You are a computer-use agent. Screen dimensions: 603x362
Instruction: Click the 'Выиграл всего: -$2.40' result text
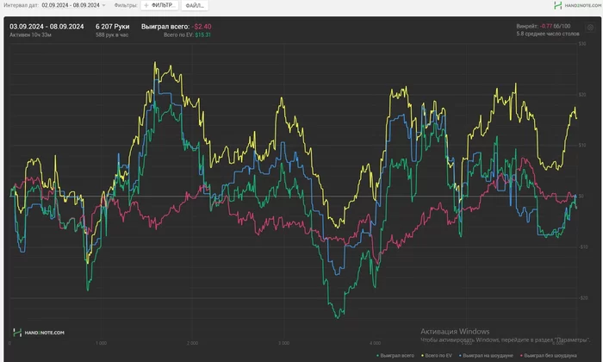176,27
